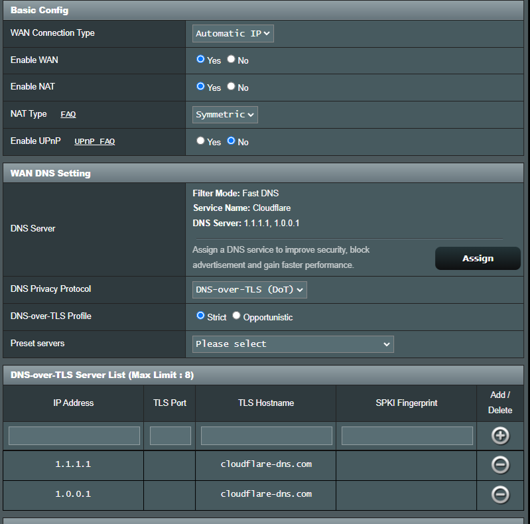This screenshot has width=530, height=524.
Task: Focus the IP Address input field
Action: (x=74, y=435)
